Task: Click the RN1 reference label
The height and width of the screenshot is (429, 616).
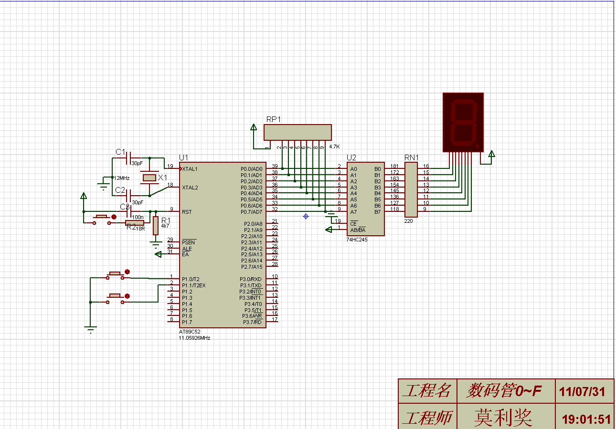Action: tap(412, 157)
